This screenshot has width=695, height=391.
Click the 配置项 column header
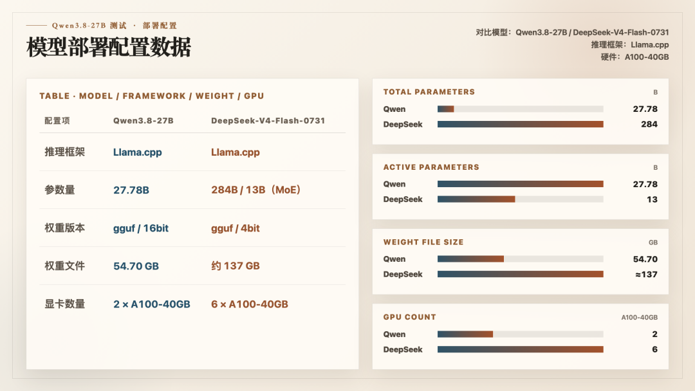tap(57, 121)
